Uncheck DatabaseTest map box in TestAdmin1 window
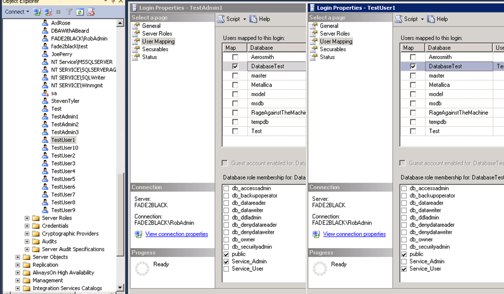504x294 pixels. 235,66
